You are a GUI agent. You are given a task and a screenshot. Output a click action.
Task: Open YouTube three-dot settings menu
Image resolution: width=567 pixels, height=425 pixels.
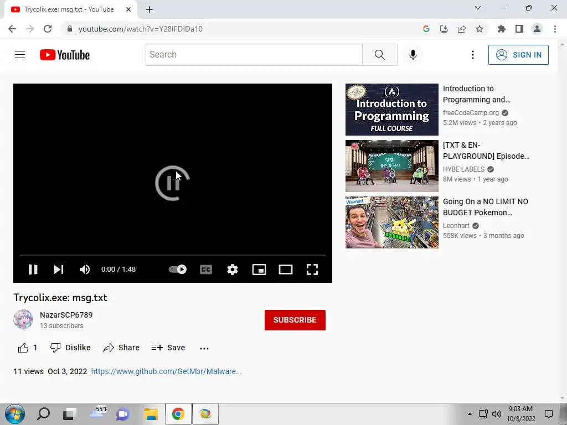tap(473, 55)
